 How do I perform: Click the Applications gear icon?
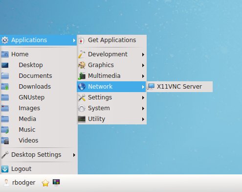(5, 40)
